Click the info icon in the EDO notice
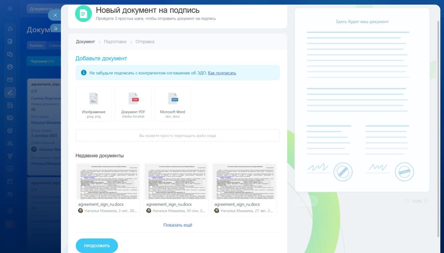Screen dimensions: 444x253 (84, 73)
